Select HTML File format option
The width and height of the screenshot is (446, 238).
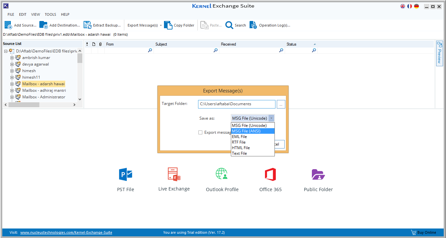(x=253, y=148)
